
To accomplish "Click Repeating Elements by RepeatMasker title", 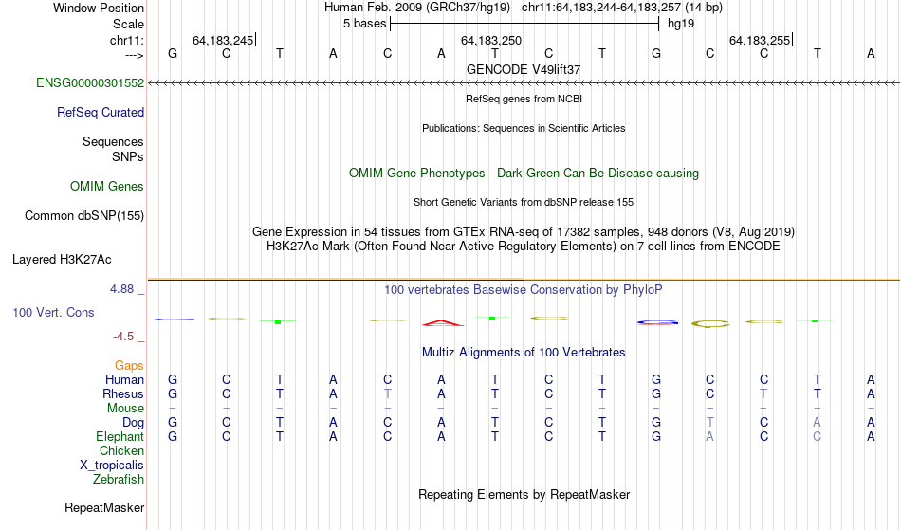I will (524, 494).
